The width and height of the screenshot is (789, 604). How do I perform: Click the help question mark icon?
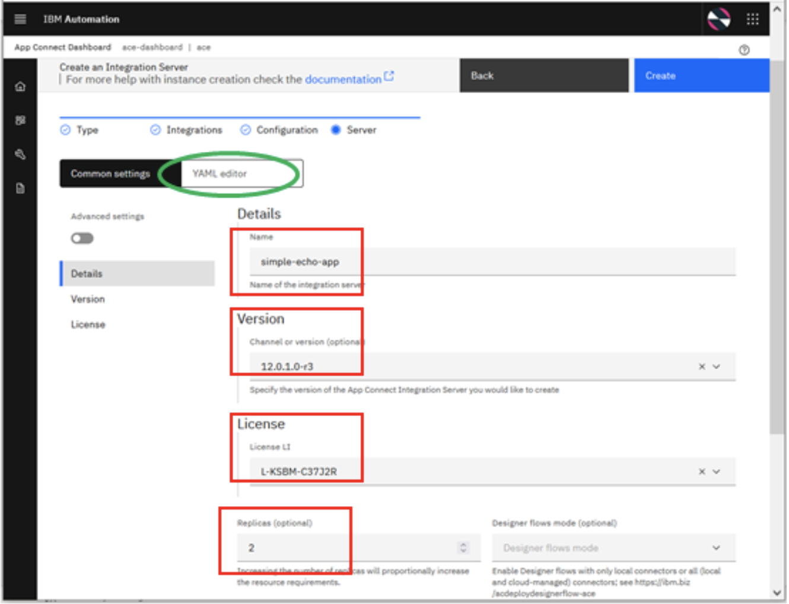744,50
